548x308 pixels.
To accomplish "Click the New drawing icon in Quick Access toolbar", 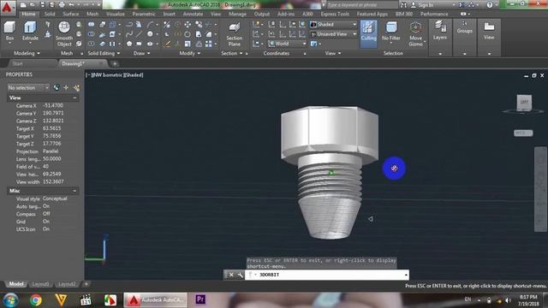I will (x=23, y=5).
